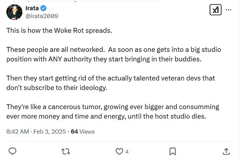
Task: View the 64 Views analytics
Action: [83, 131]
